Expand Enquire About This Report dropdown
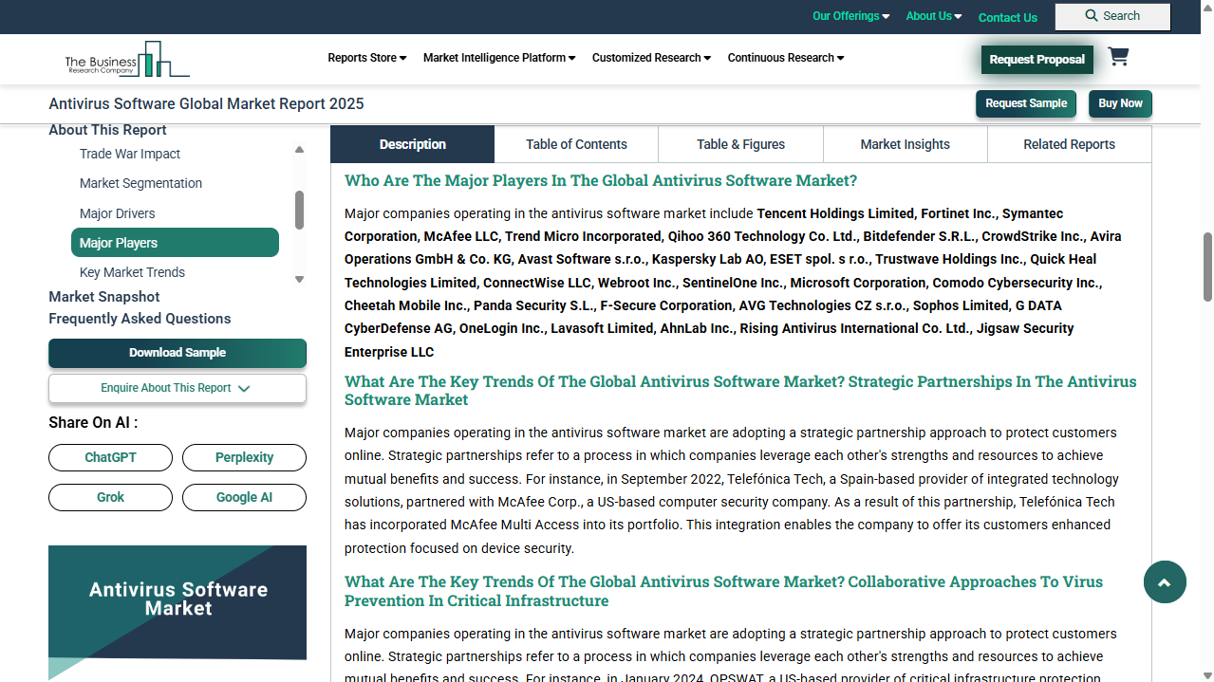The image size is (1214, 682). pos(177,388)
